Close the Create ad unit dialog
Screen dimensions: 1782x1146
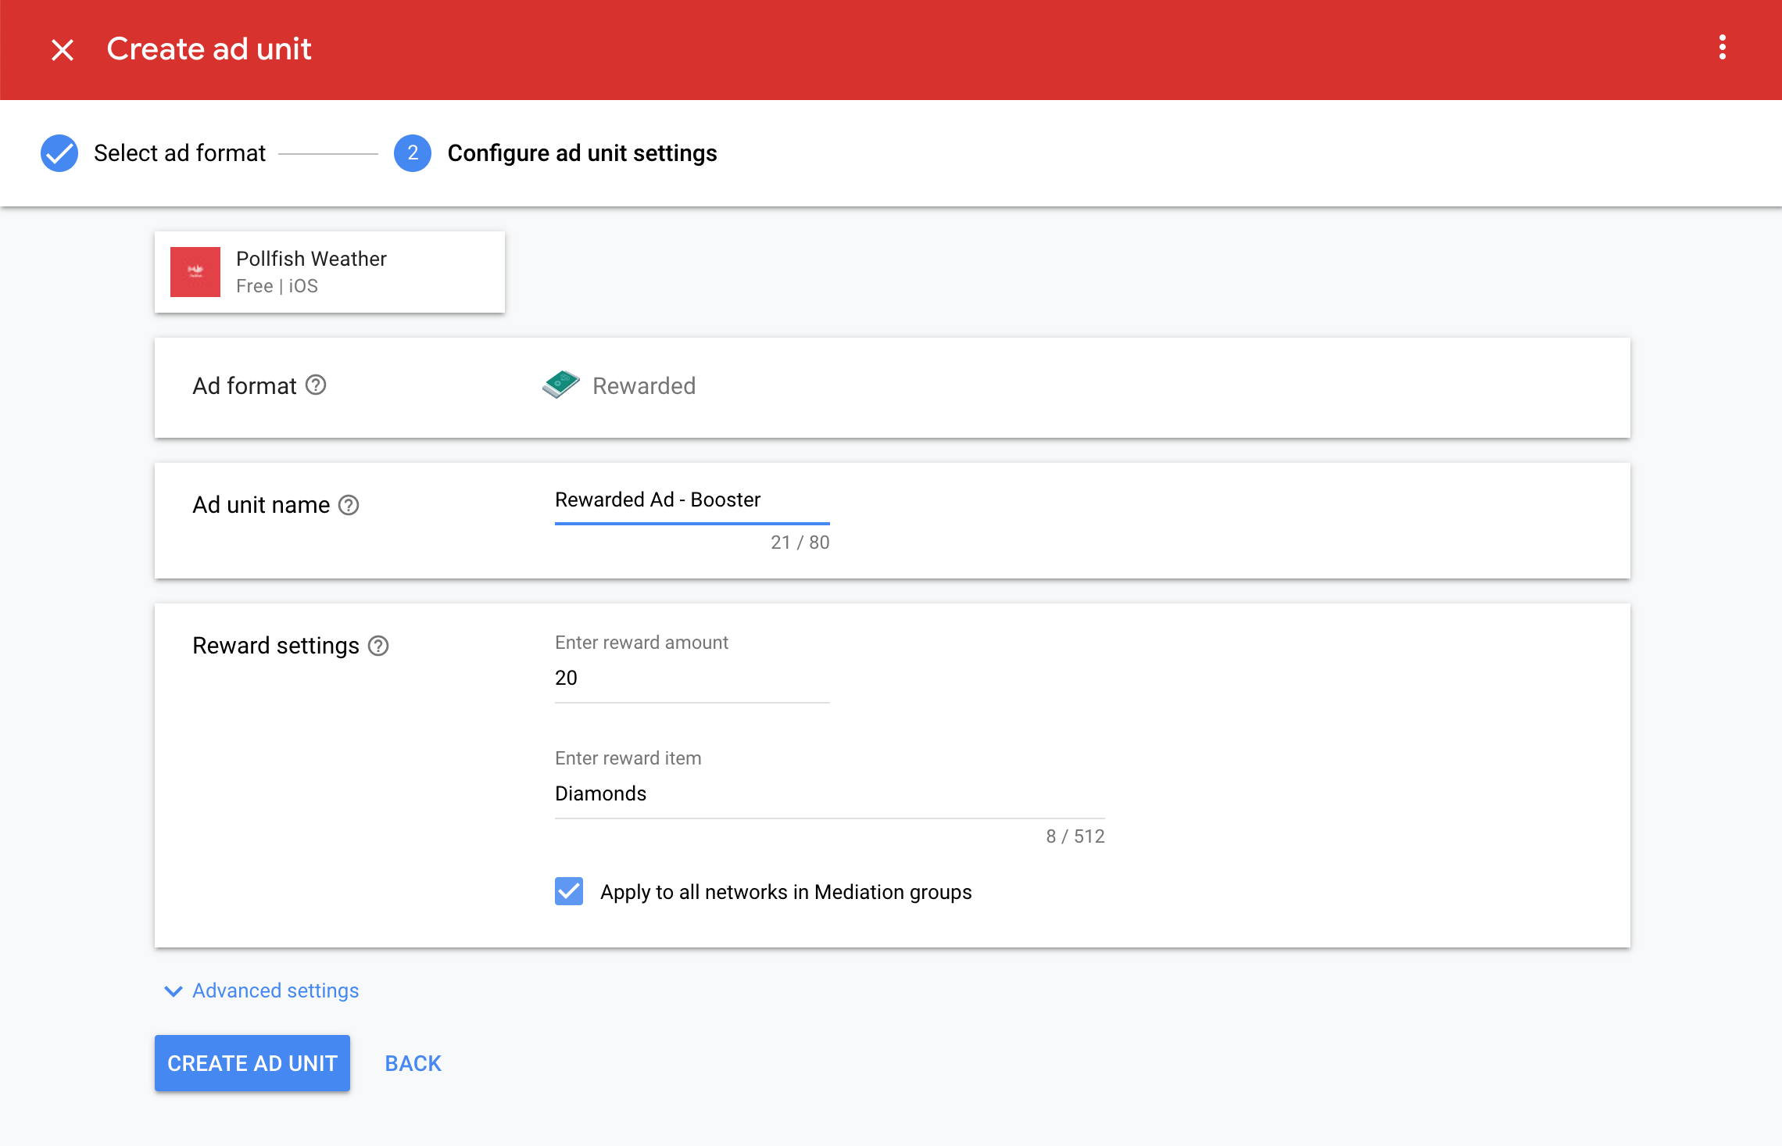pos(63,50)
